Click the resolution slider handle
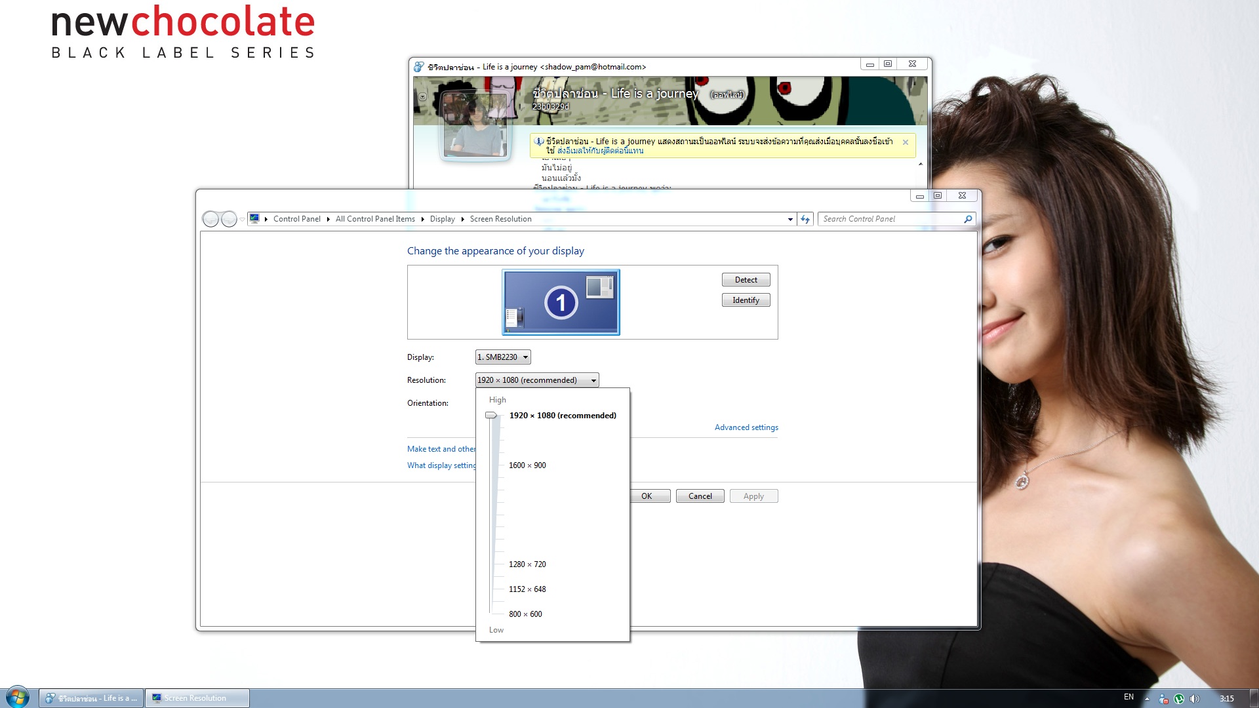The width and height of the screenshot is (1259, 708). pyautogui.click(x=491, y=415)
